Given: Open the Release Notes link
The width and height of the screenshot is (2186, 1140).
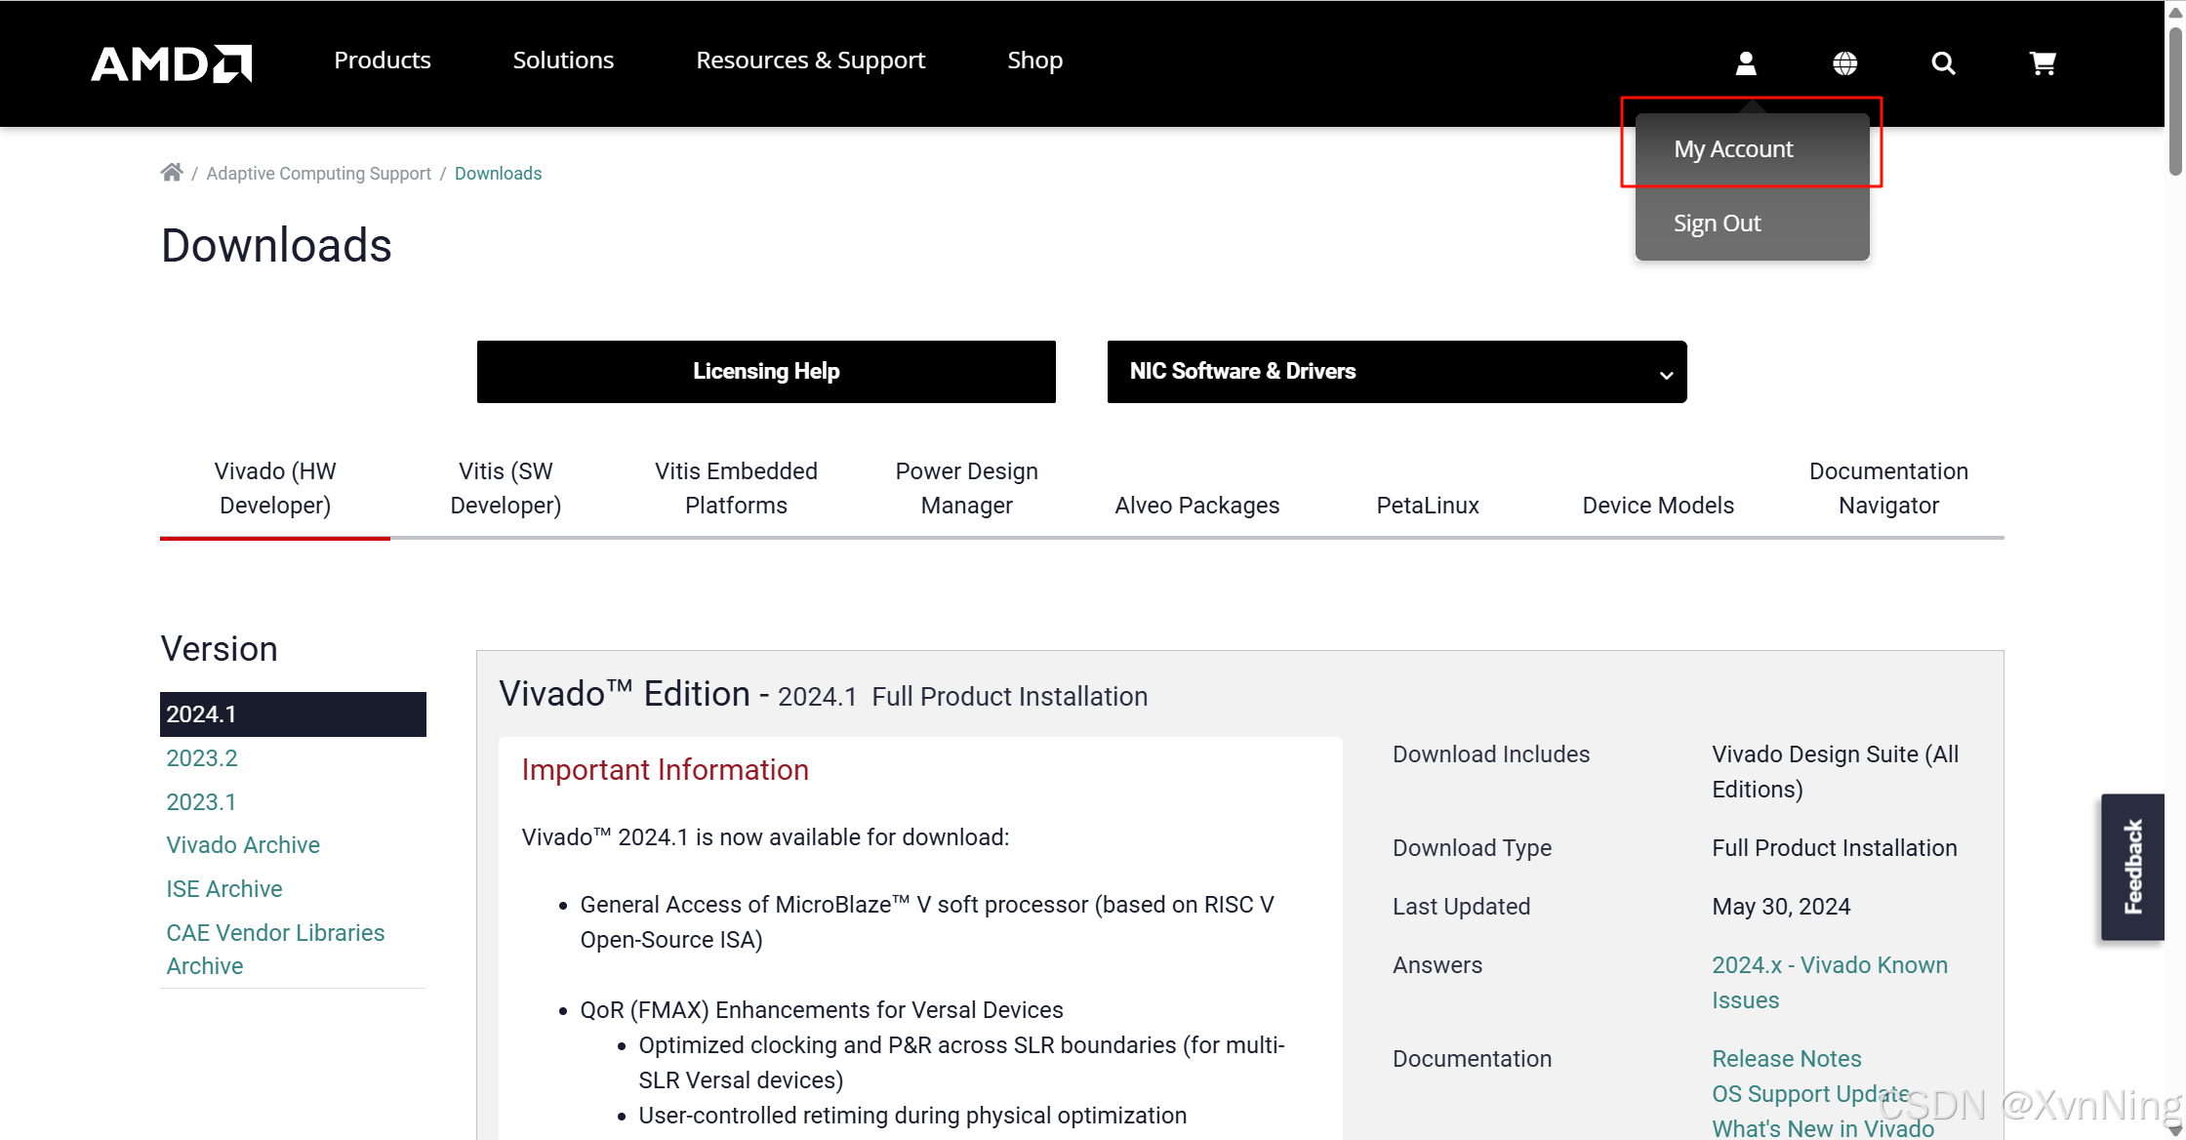Looking at the screenshot, I should [1786, 1059].
